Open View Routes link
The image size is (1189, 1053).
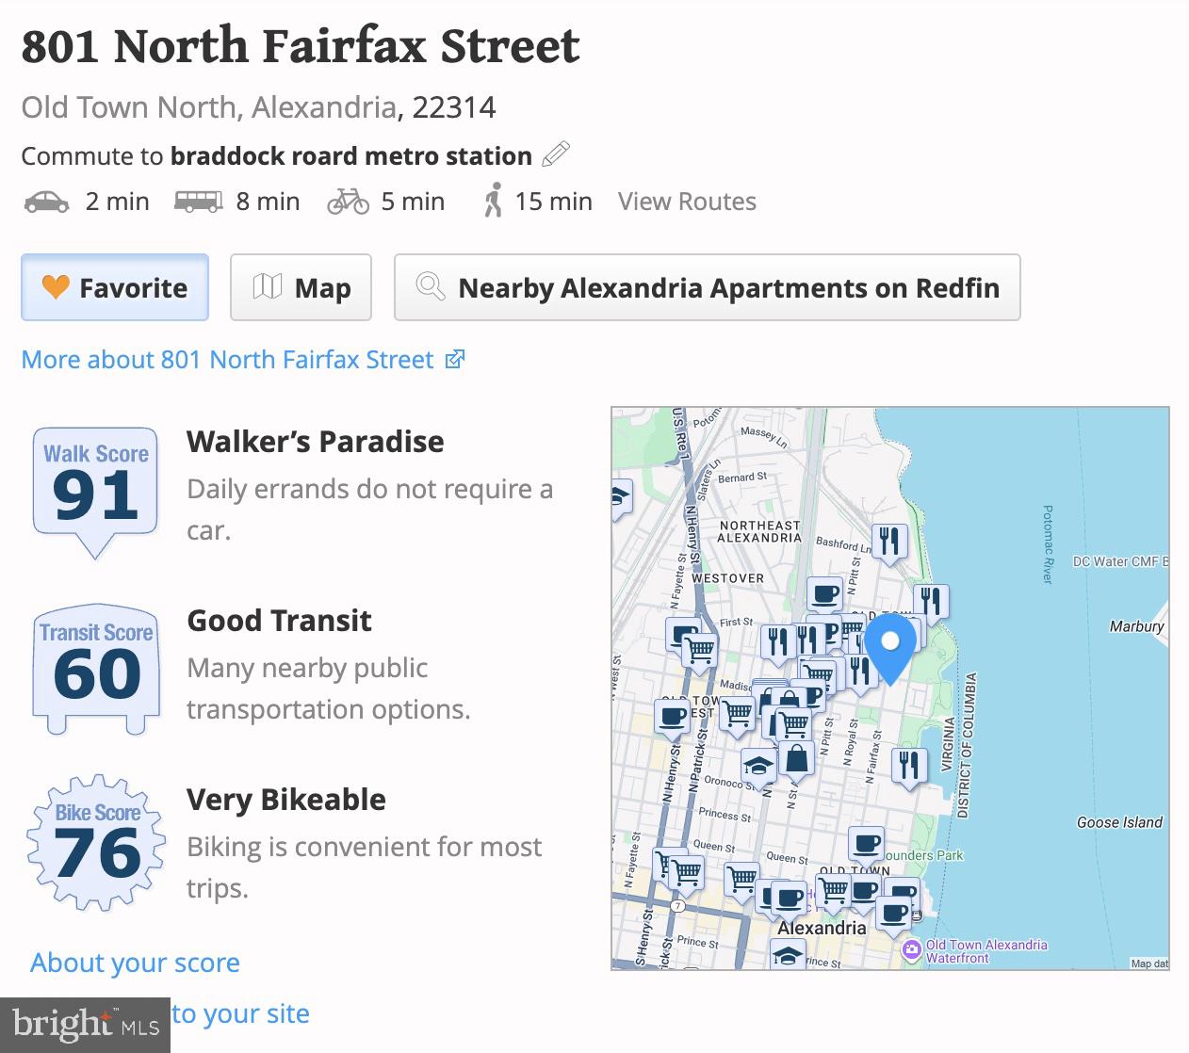(x=687, y=202)
